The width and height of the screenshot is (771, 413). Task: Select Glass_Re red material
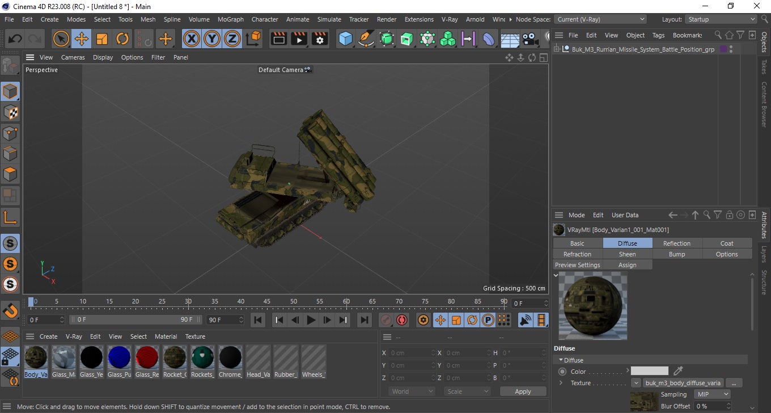coord(147,358)
